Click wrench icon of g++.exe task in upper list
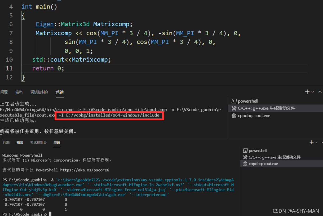Screen dimensions: 323x216 (x=234, y=108)
